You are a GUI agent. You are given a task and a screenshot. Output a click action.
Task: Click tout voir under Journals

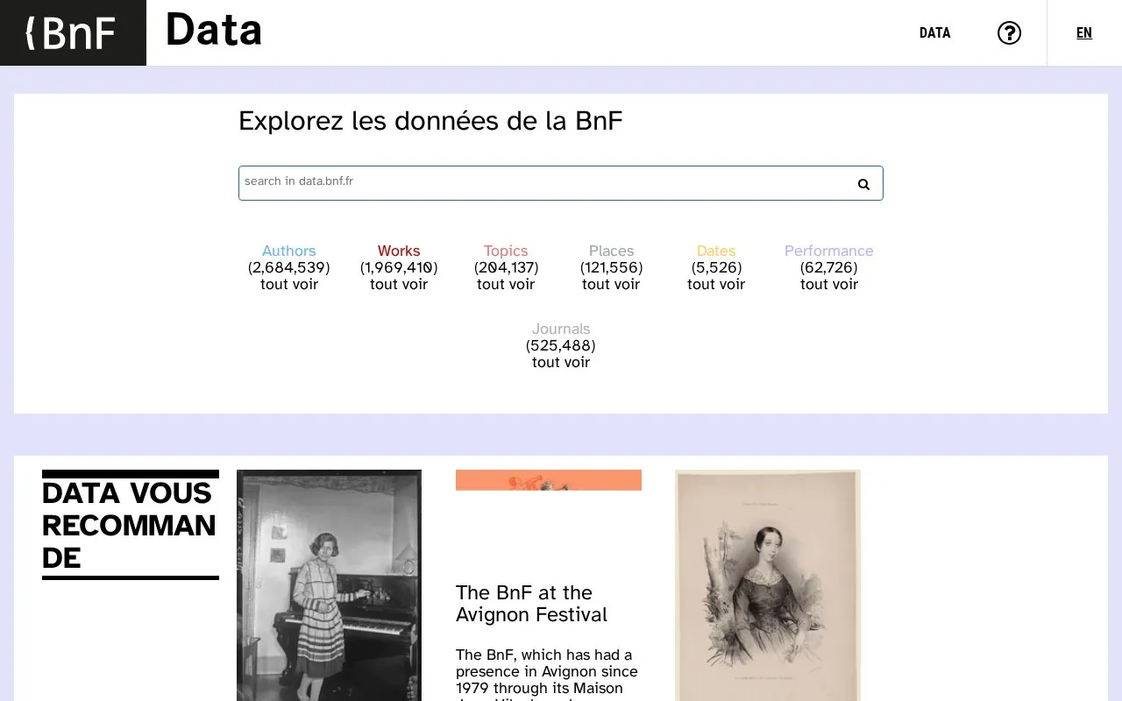point(561,362)
